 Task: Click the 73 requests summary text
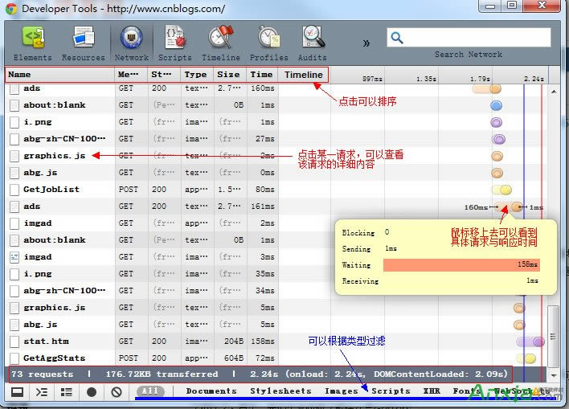point(42,374)
